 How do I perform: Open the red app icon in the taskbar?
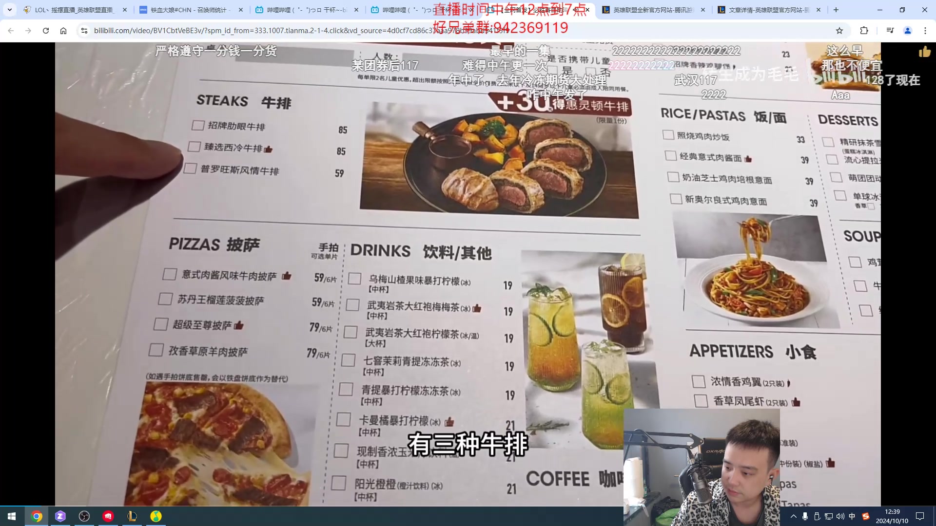tap(108, 516)
